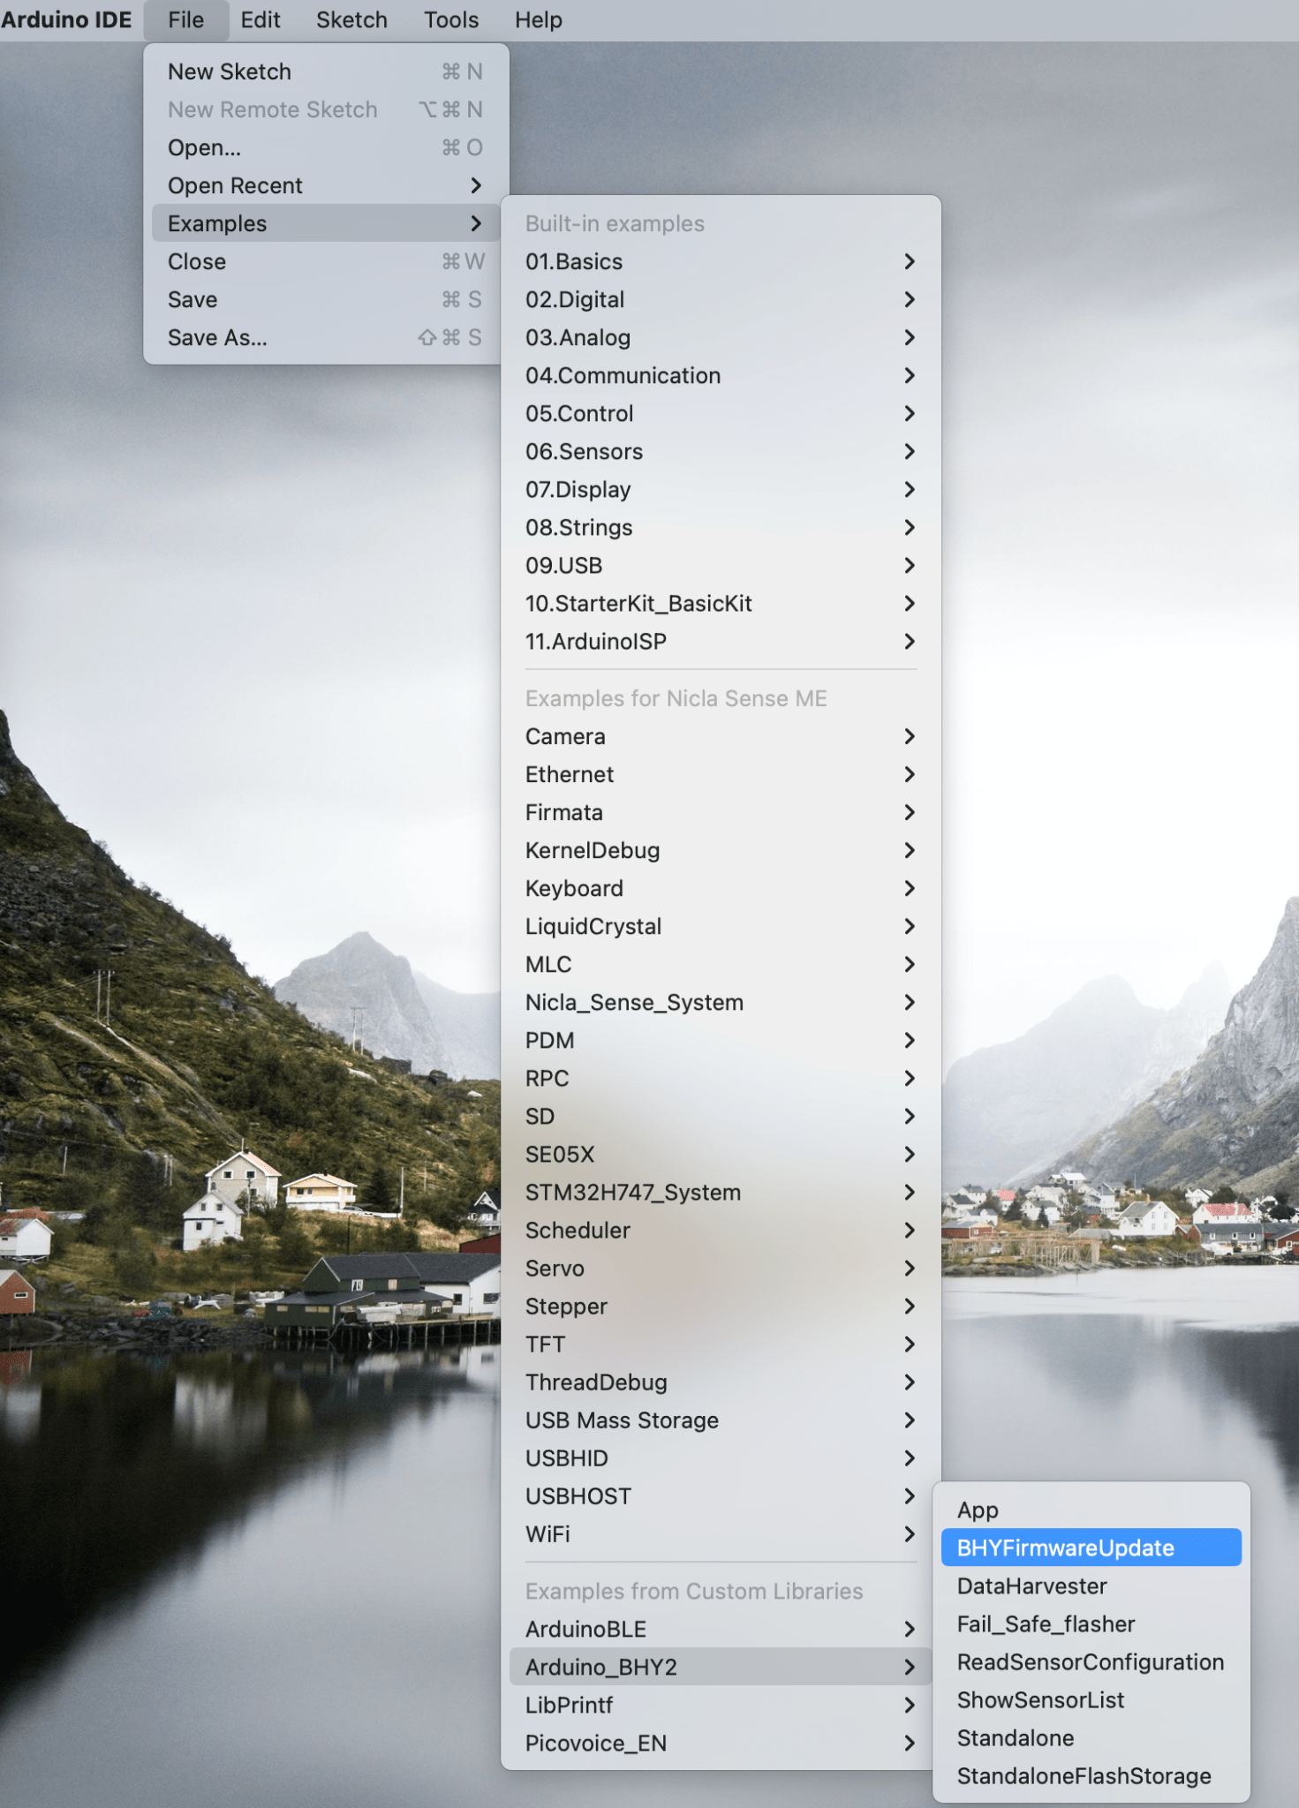Select the DataHarvester example
Screen dimensions: 1299x1808
click(x=1091, y=1586)
